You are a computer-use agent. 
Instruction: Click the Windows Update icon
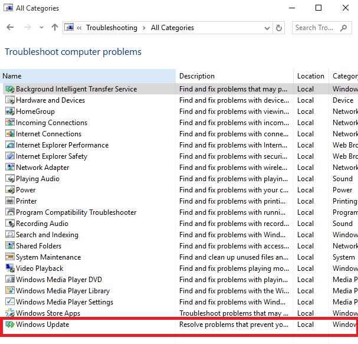coord(10,325)
